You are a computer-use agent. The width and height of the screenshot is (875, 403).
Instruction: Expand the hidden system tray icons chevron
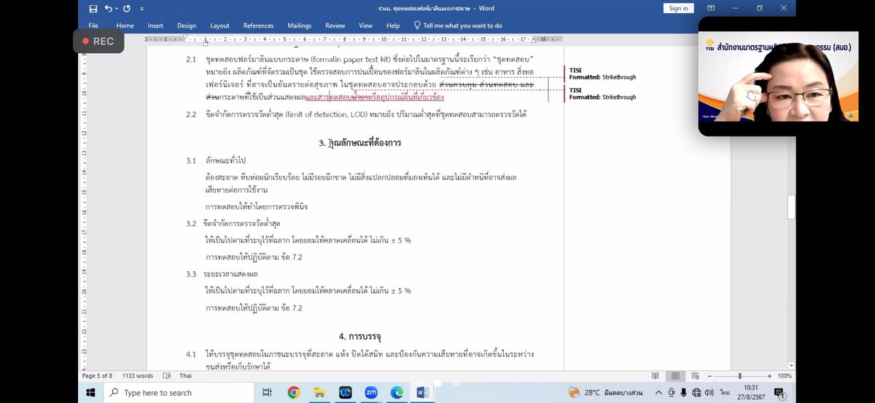[658, 393]
